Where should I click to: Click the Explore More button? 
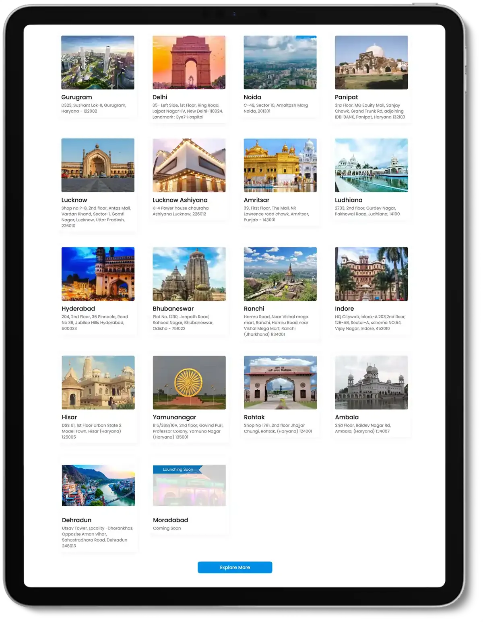pyautogui.click(x=235, y=567)
